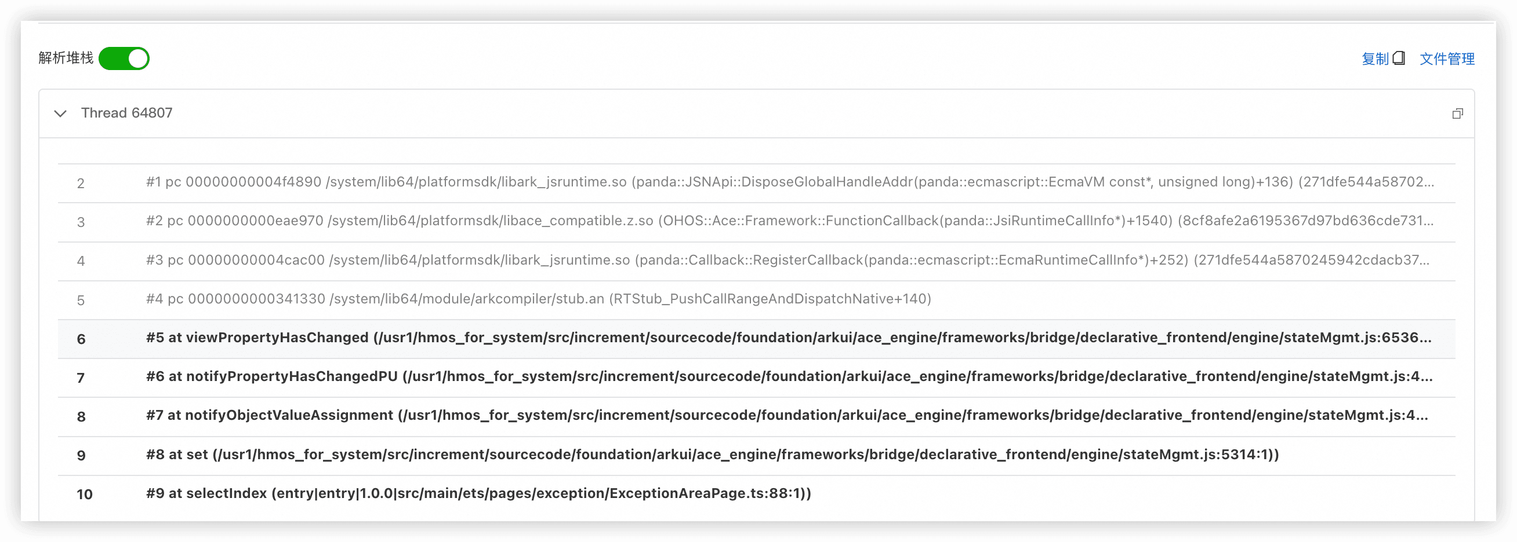Open 文件管理 file management
The image size is (1517, 542).
coord(1446,59)
